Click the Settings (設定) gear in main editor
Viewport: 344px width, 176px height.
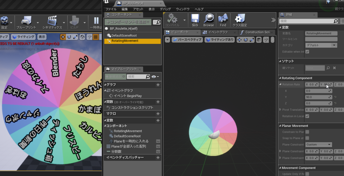coord(4,20)
